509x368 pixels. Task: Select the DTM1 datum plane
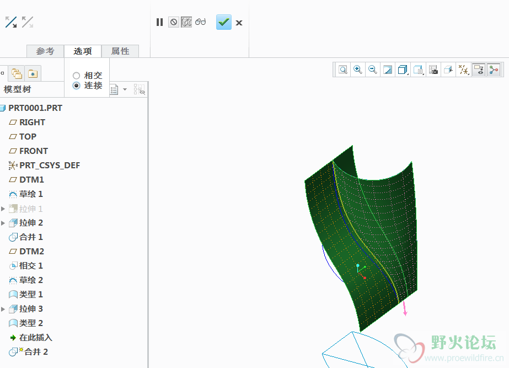coord(31,180)
